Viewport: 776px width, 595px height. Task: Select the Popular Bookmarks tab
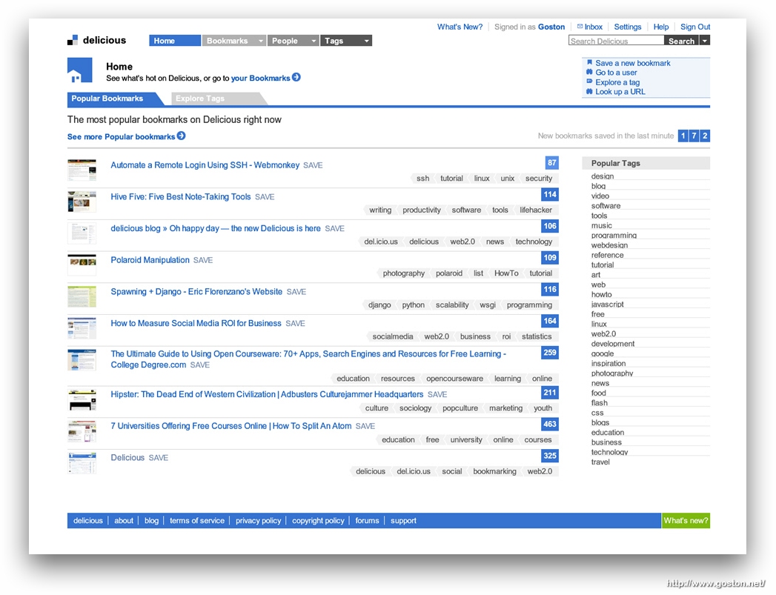tap(107, 99)
